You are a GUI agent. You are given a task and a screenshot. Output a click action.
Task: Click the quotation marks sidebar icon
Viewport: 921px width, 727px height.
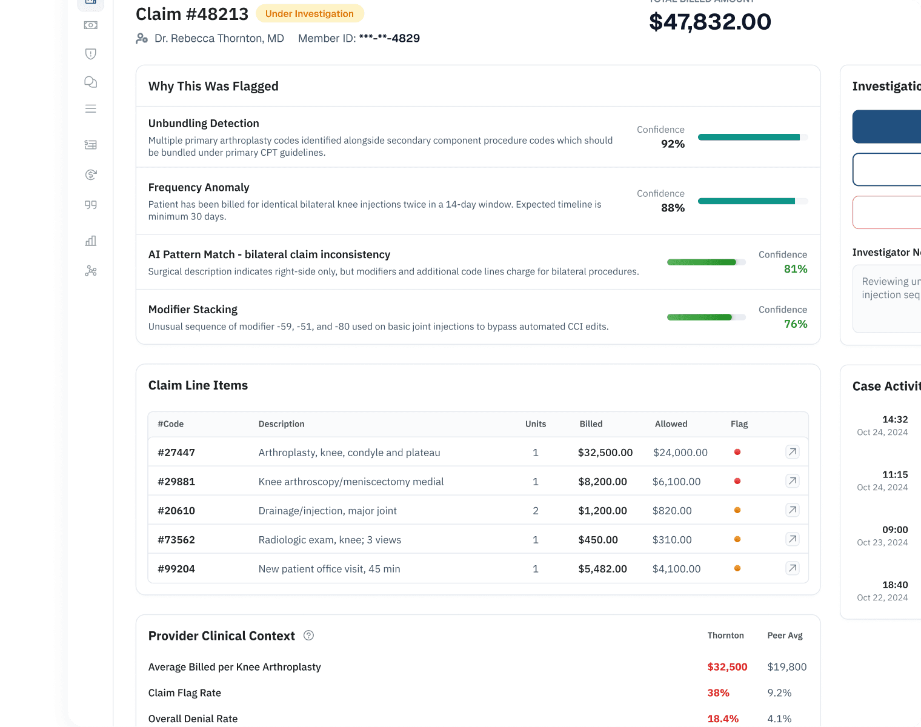point(91,205)
